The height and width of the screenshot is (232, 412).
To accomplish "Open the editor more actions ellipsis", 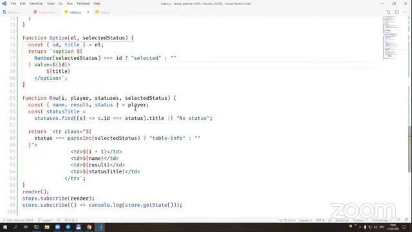I will (x=405, y=12).
